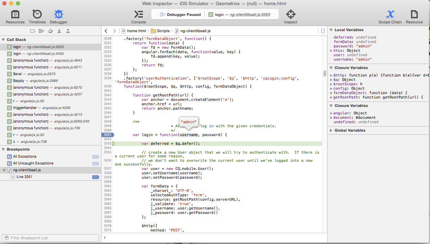Screen dimensions: 430x244
Task: Step over the current line
Action: tap(50, 31)
